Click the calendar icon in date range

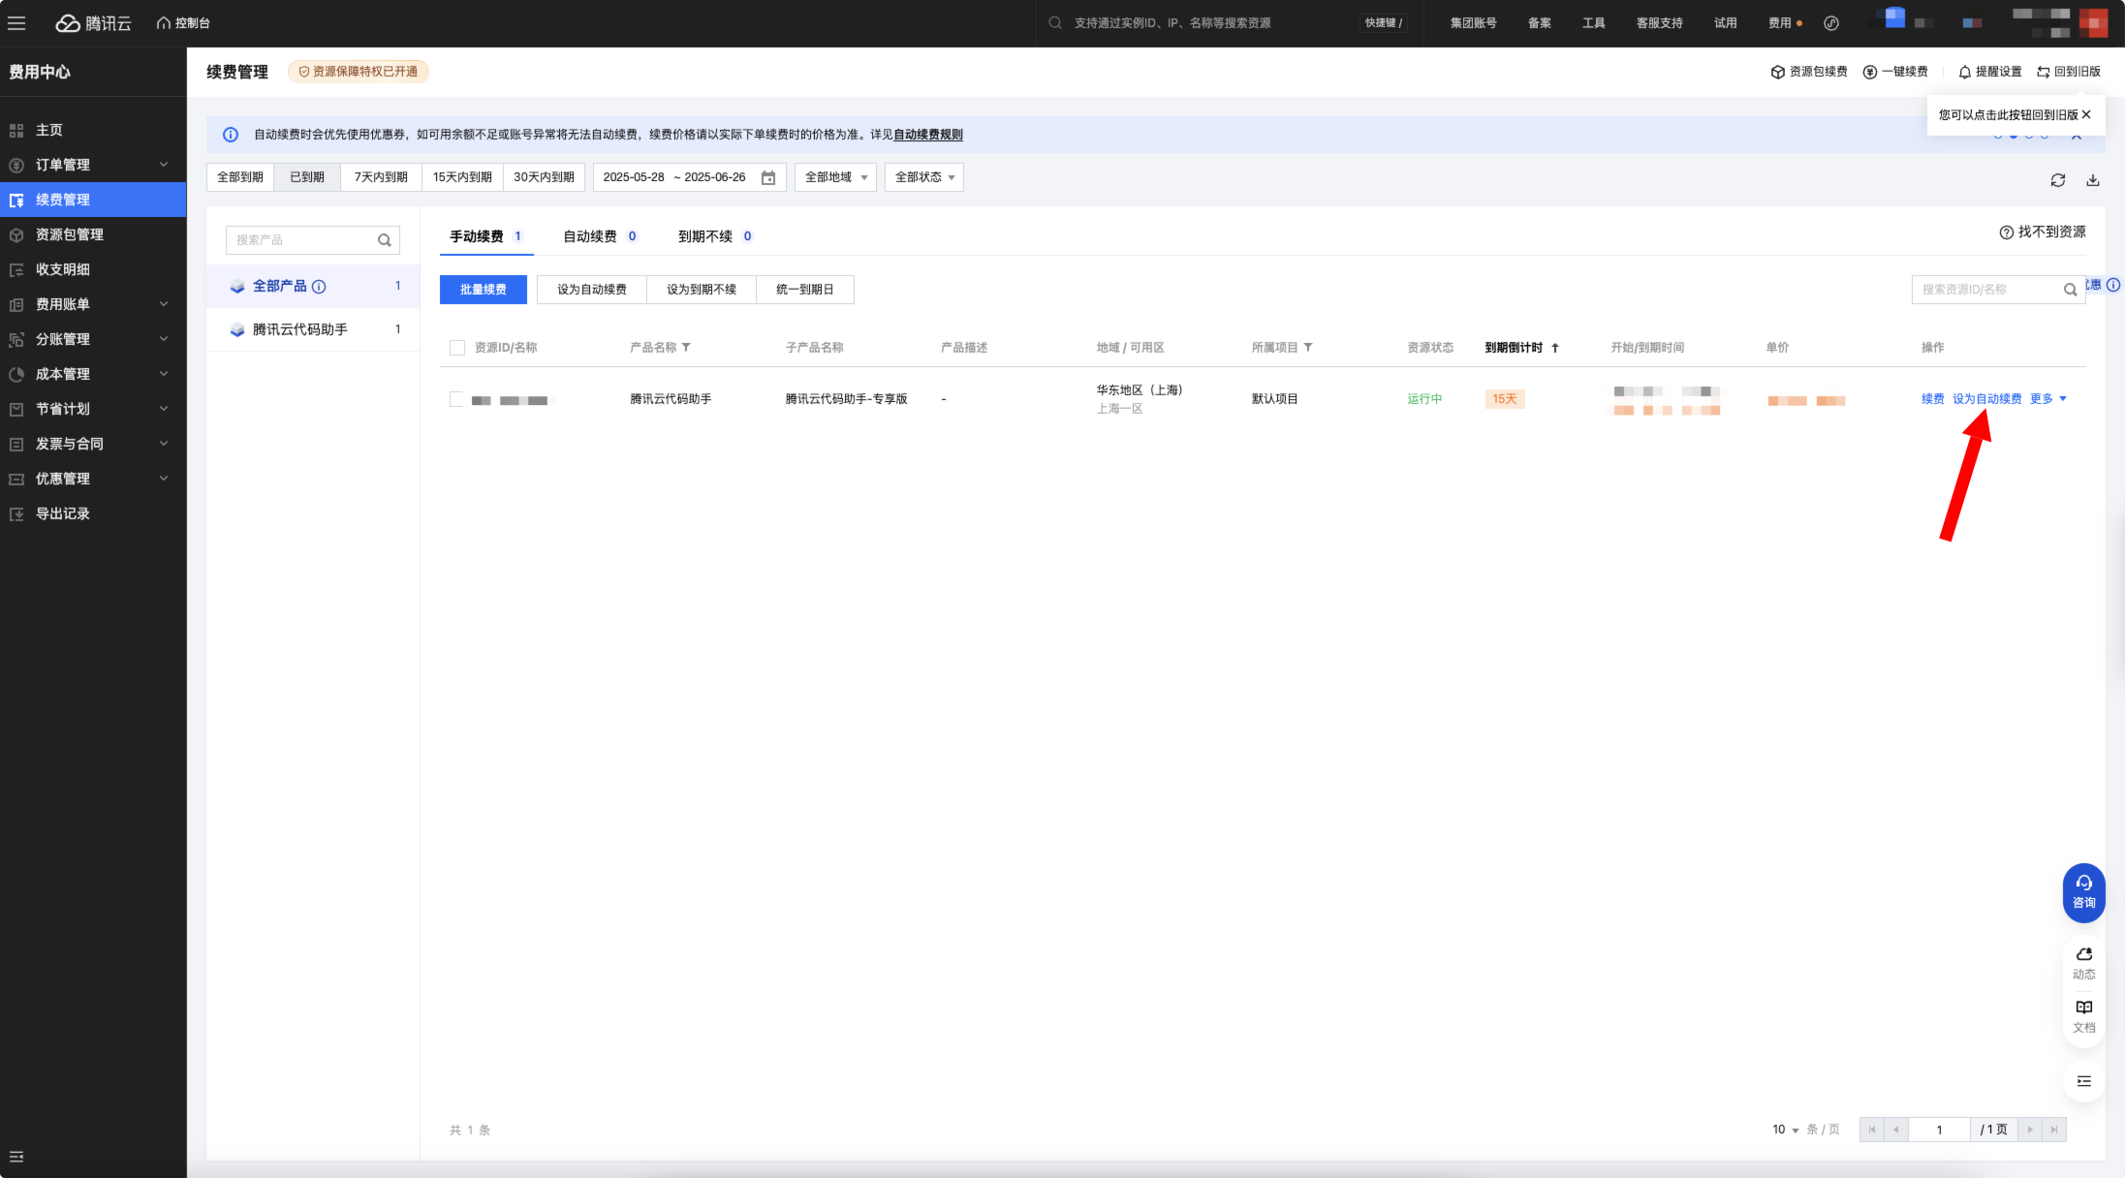pos(767,177)
